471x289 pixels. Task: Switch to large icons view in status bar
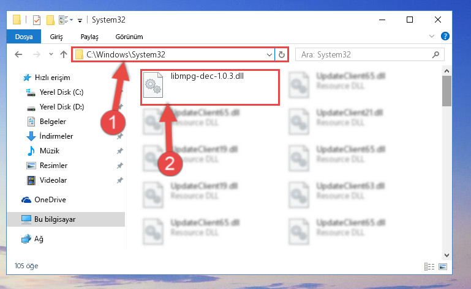pos(443,266)
